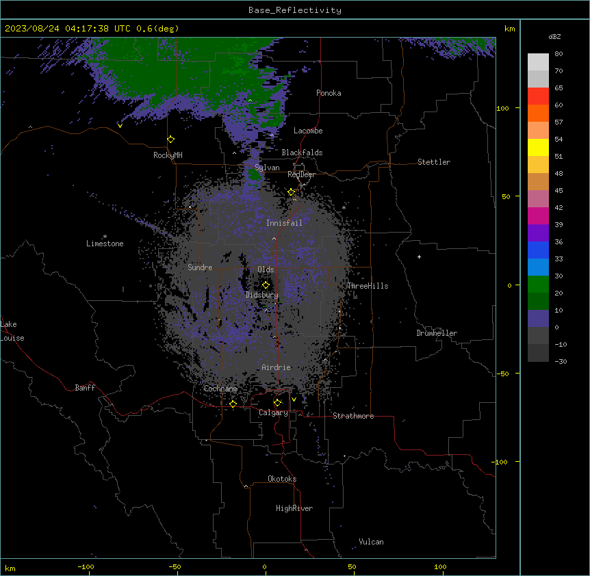The width and height of the screenshot is (590, 576).
Task: Click the Base_Reflectivity title text
Action: pyautogui.click(x=295, y=10)
